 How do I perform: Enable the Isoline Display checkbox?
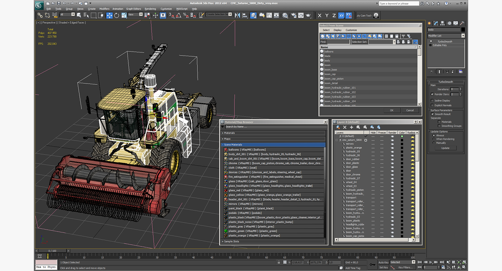click(x=432, y=101)
